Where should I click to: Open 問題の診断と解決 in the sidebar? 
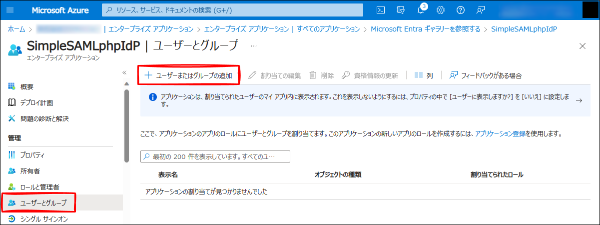click(44, 118)
